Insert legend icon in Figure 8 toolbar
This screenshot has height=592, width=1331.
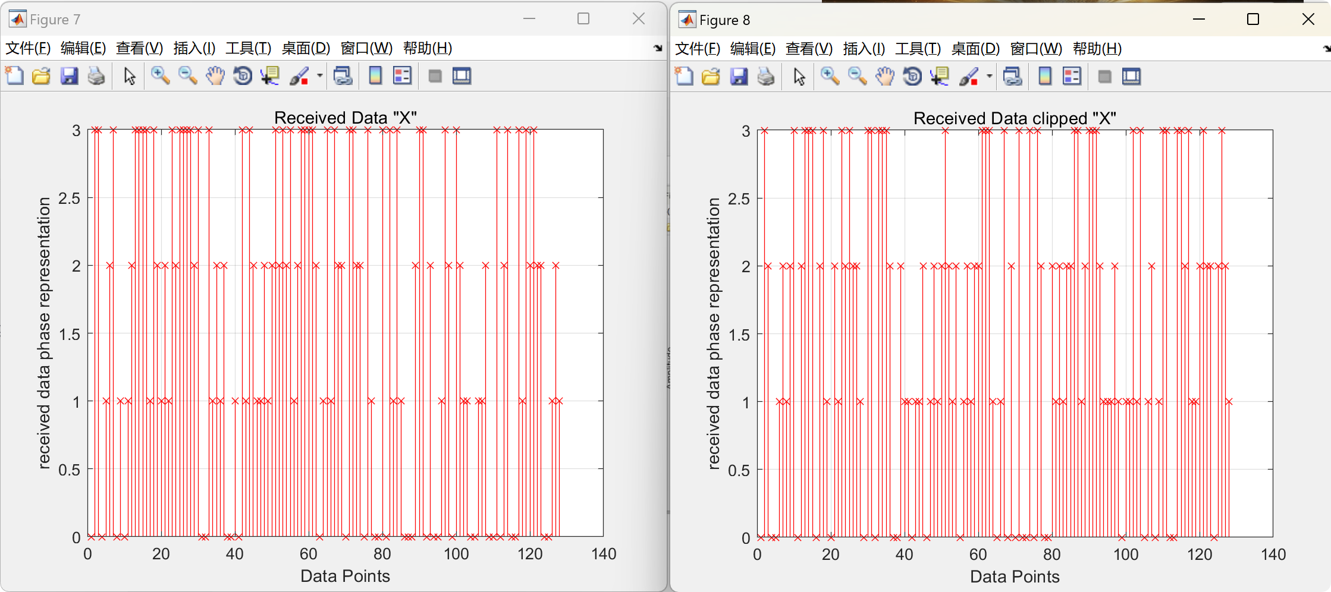[1072, 76]
